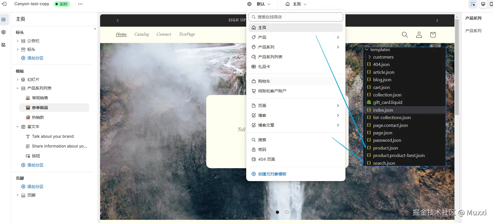493x223 pixels.
Task: Select 购物车 template in dropdown
Action: pyautogui.click(x=296, y=81)
